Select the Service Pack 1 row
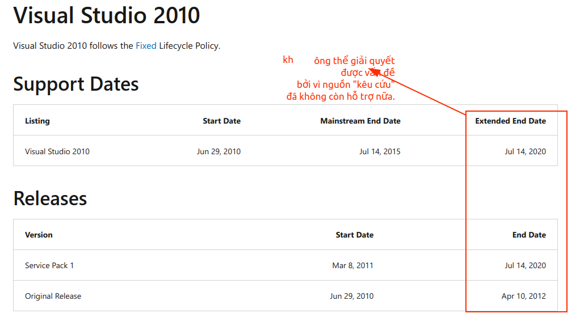The height and width of the screenshot is (322, 580). (285, 265)
